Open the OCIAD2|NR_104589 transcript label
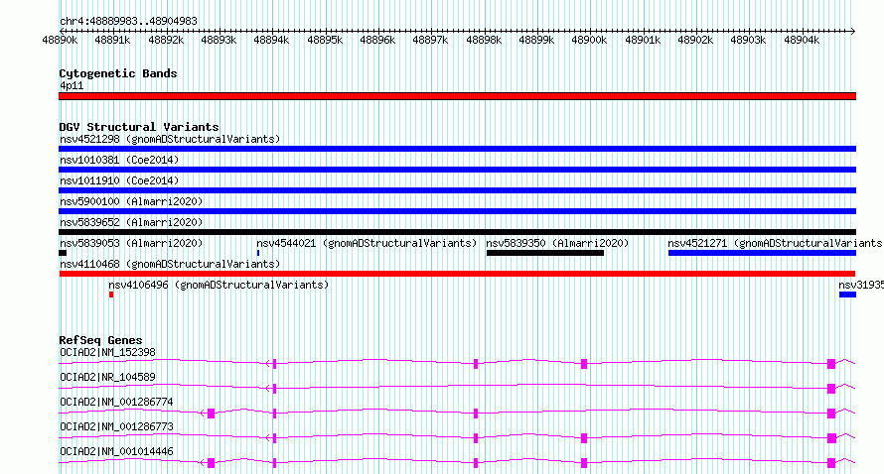 [107, 377]
